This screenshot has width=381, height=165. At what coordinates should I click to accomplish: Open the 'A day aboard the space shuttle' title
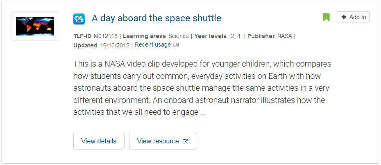[x=156, y=18]
